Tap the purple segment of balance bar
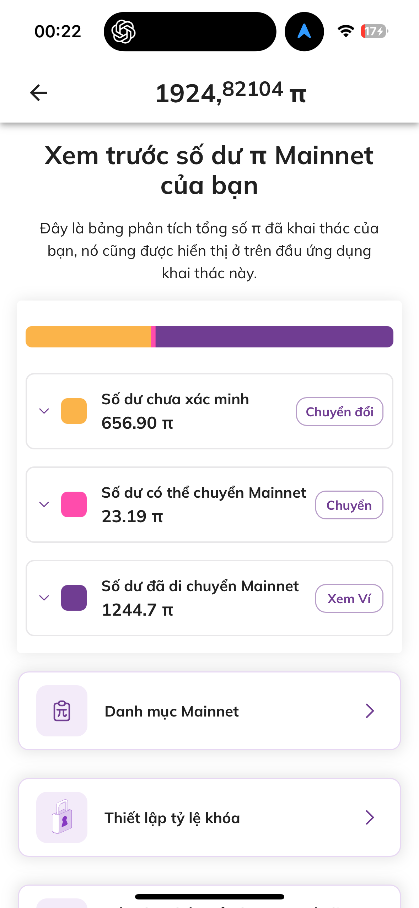Image resolution: width=419 pixels, height=908 pixels. click(x=274, y=337)
